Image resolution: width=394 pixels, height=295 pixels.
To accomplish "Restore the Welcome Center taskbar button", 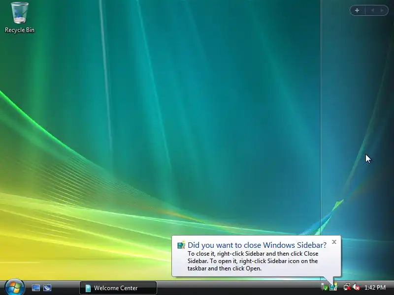I will [x=118, y=288].
